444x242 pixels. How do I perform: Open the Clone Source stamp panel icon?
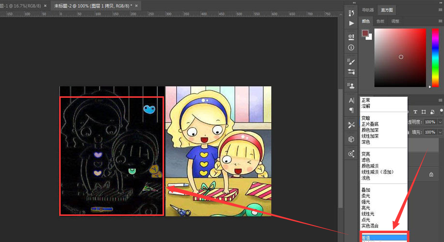[351, 86]
